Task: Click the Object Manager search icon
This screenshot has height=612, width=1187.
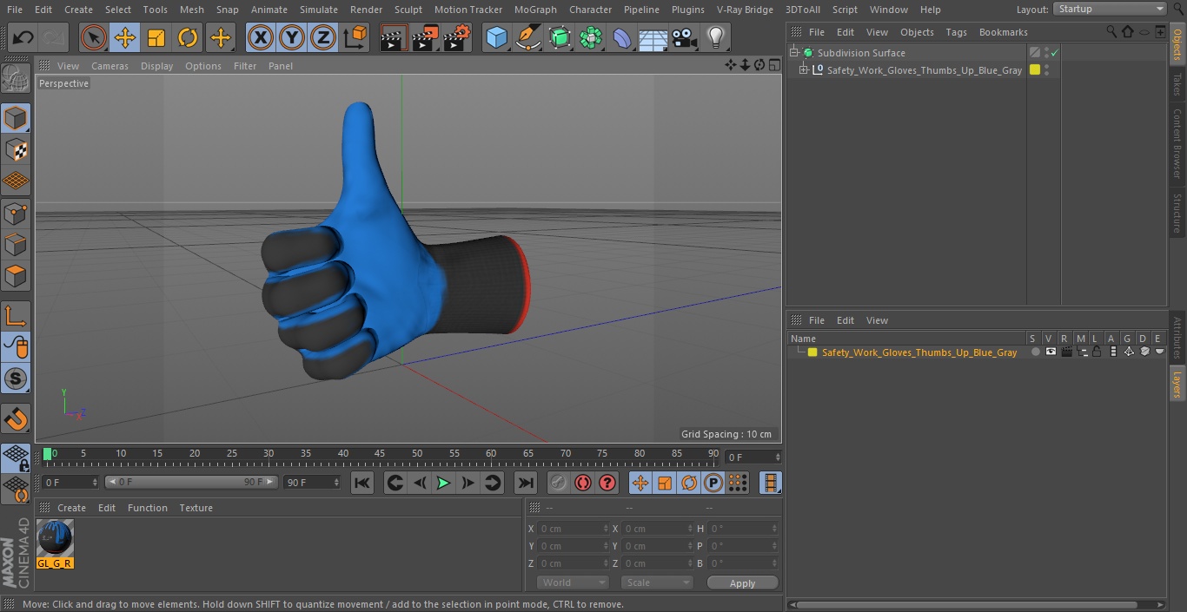Action: [1111, 32]
